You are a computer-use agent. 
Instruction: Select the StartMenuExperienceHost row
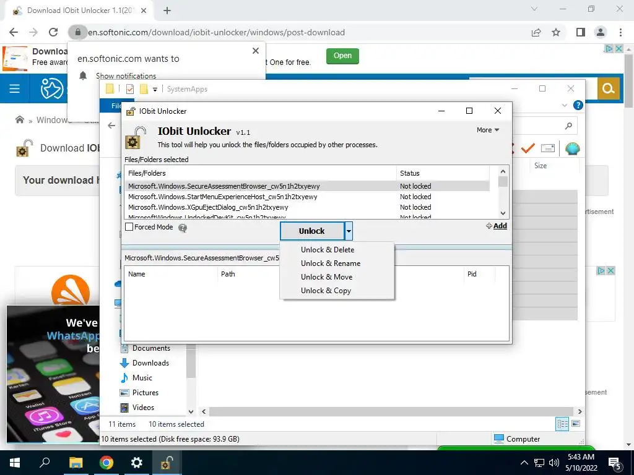coord(306,197)
